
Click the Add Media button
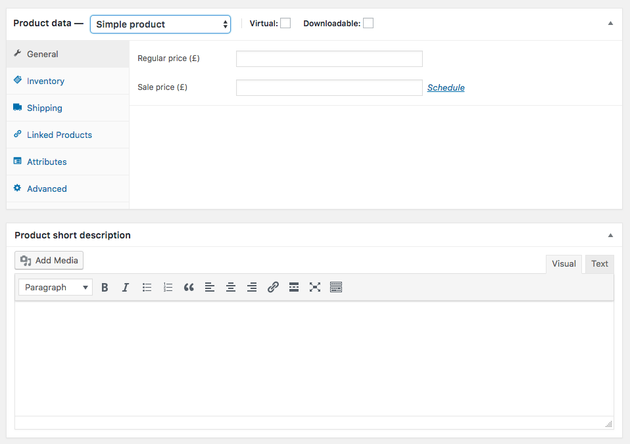click(49, 260)
